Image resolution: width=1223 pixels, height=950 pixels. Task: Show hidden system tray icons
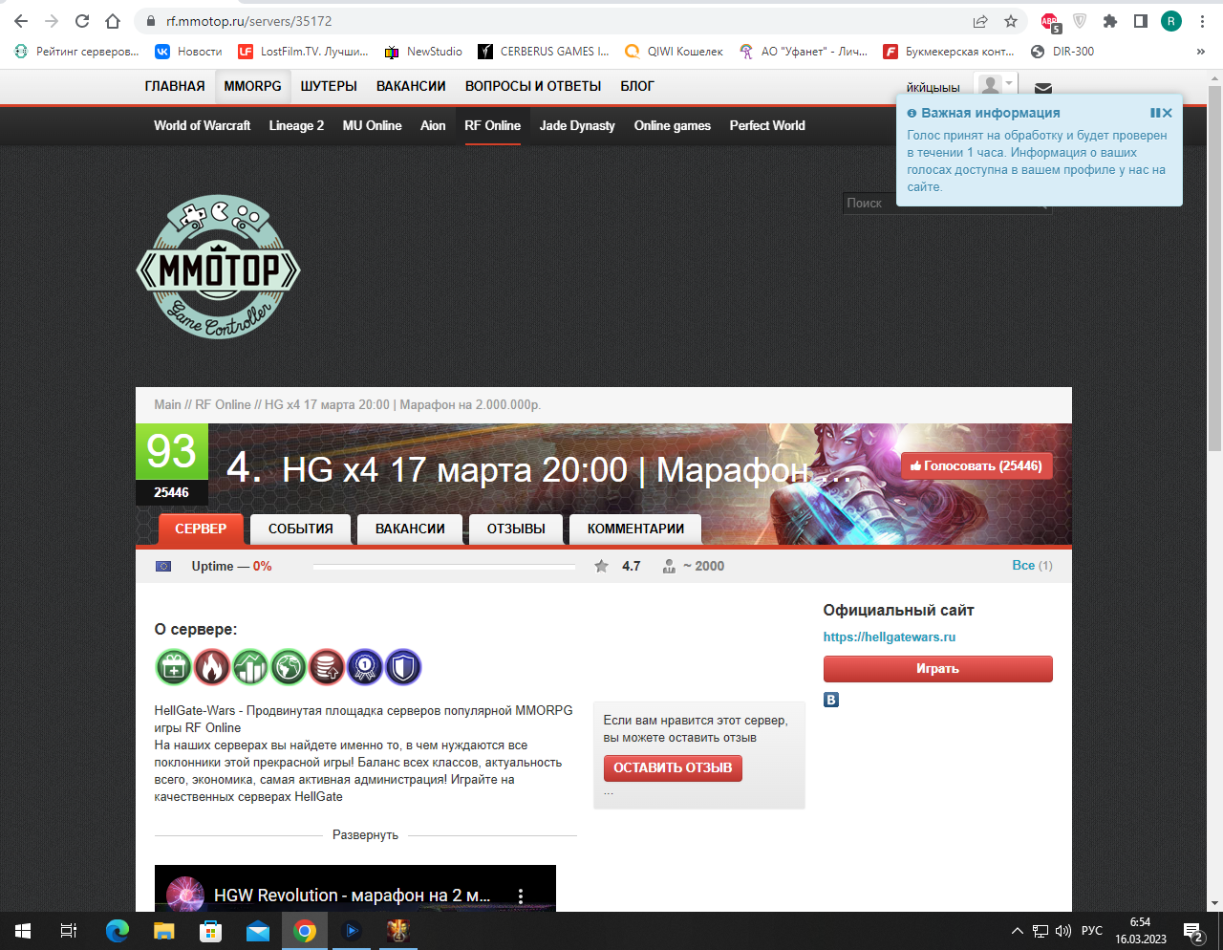(x=1017, y=931)
